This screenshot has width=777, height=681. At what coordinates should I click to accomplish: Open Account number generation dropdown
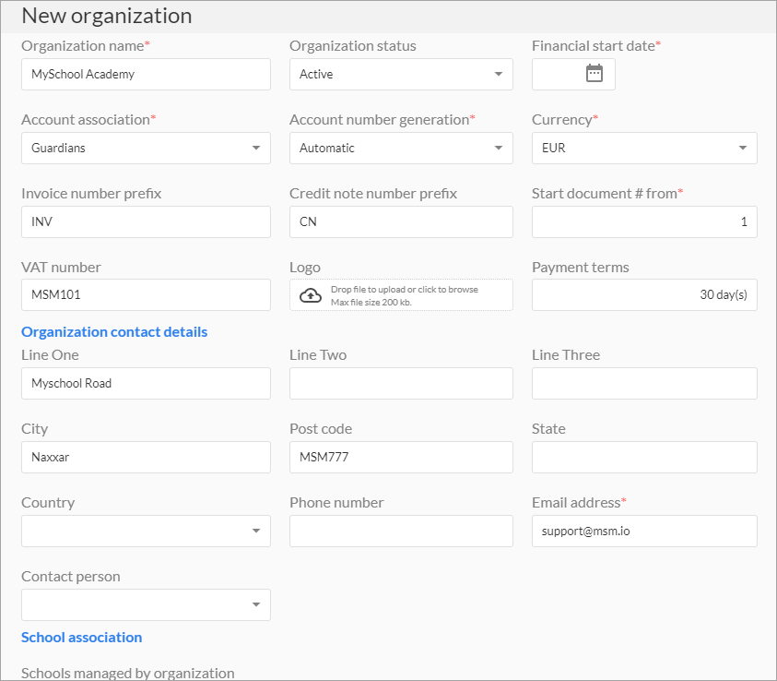[401, 148]
